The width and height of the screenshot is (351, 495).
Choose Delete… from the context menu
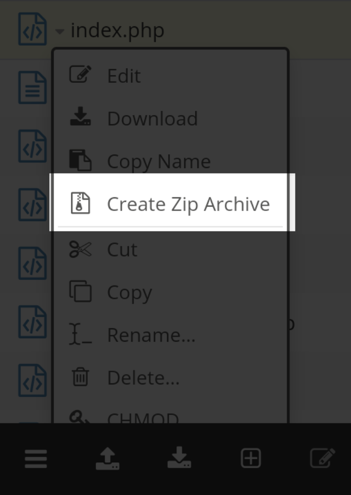pos(143,378)
